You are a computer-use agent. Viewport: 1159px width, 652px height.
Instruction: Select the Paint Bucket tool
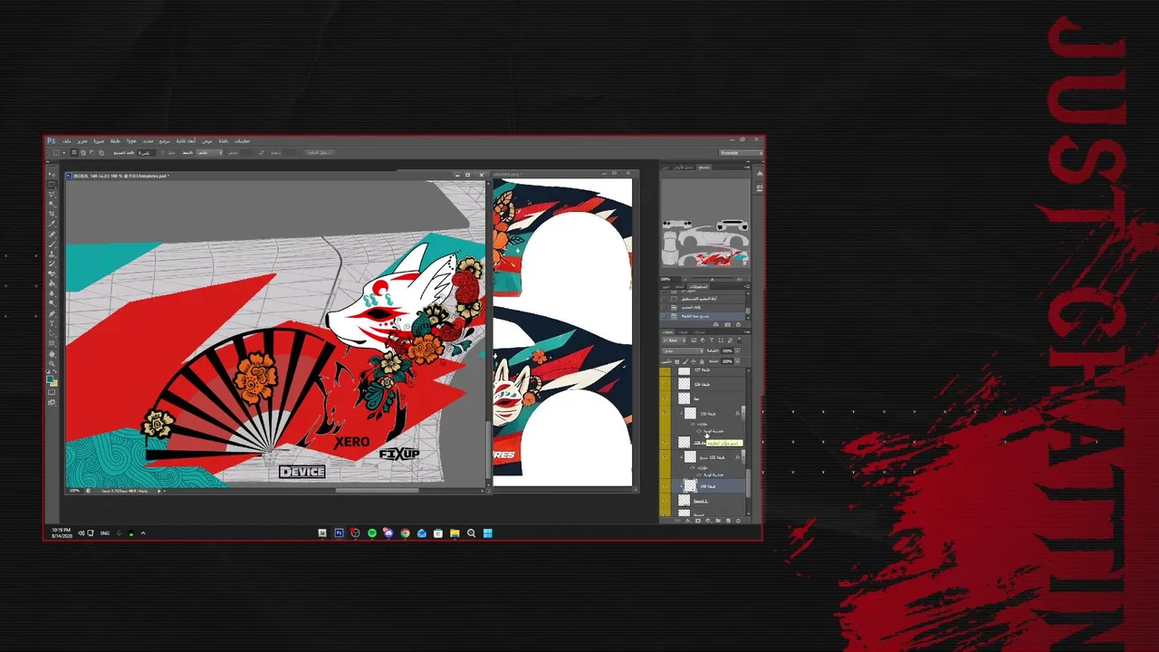click(52, 284)
